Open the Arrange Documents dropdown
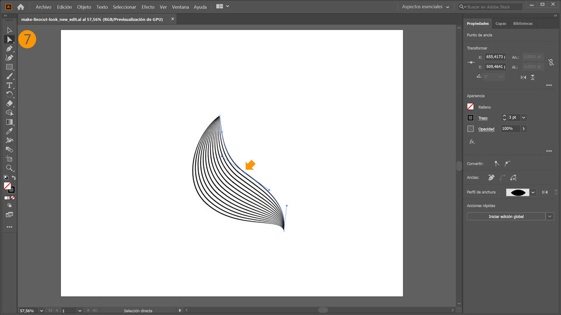 pyautogui.click(x=223, y=6)
